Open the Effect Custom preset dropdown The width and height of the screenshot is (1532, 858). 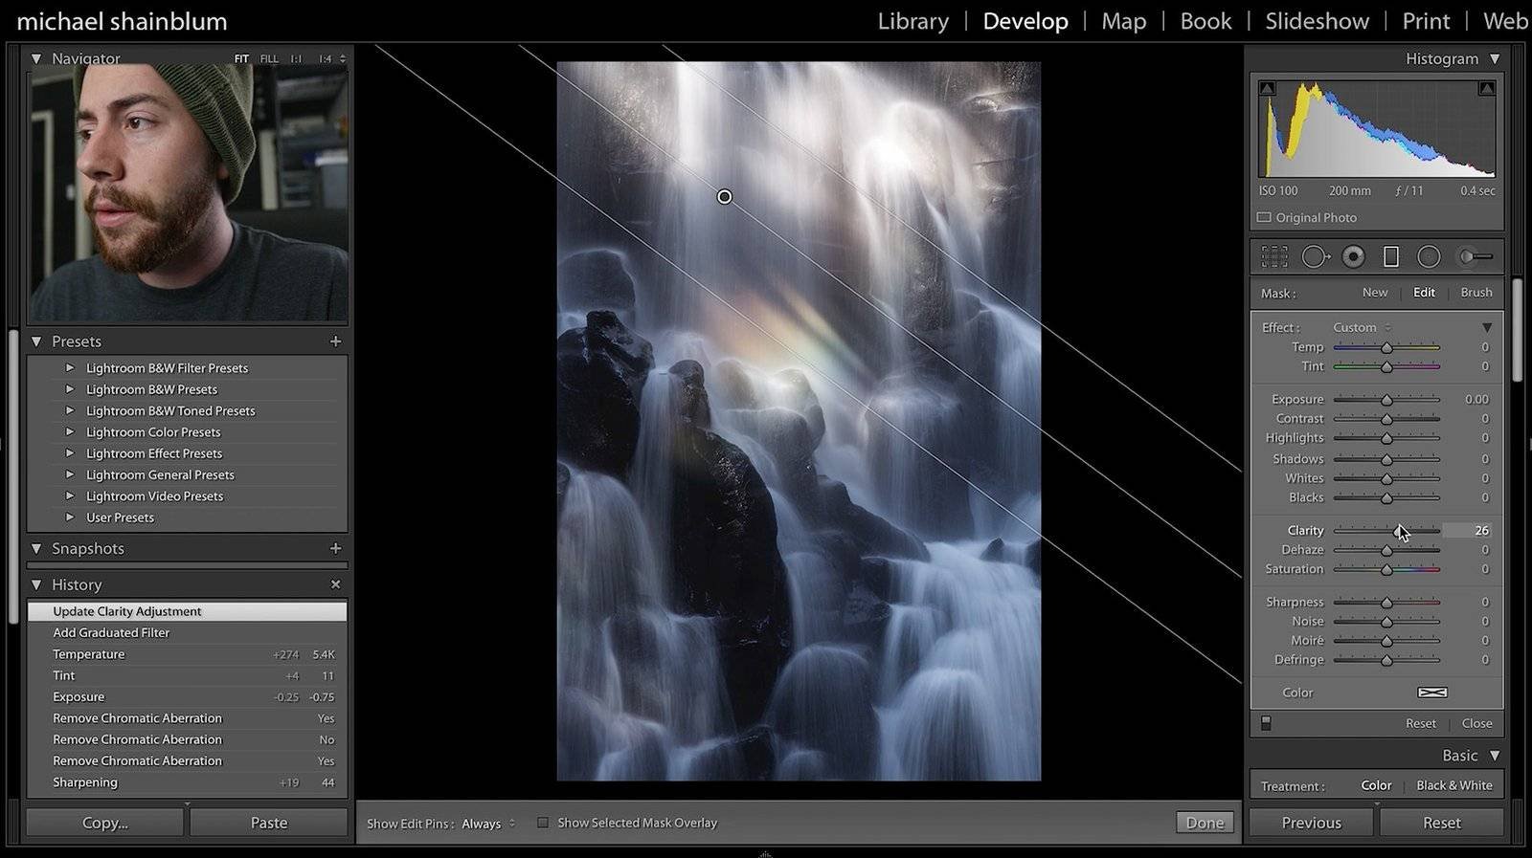[1362, 327]
